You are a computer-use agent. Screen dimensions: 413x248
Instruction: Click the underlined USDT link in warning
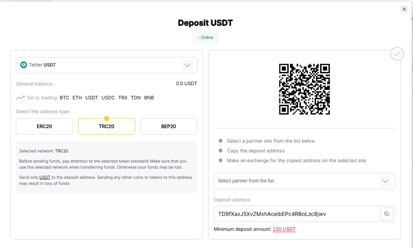45,177
